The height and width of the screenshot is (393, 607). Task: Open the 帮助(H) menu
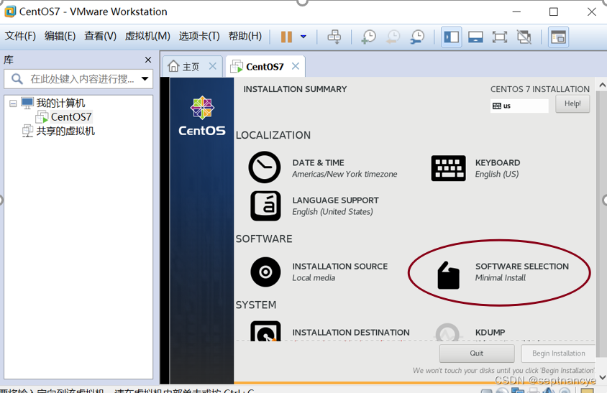coord(245,37)
